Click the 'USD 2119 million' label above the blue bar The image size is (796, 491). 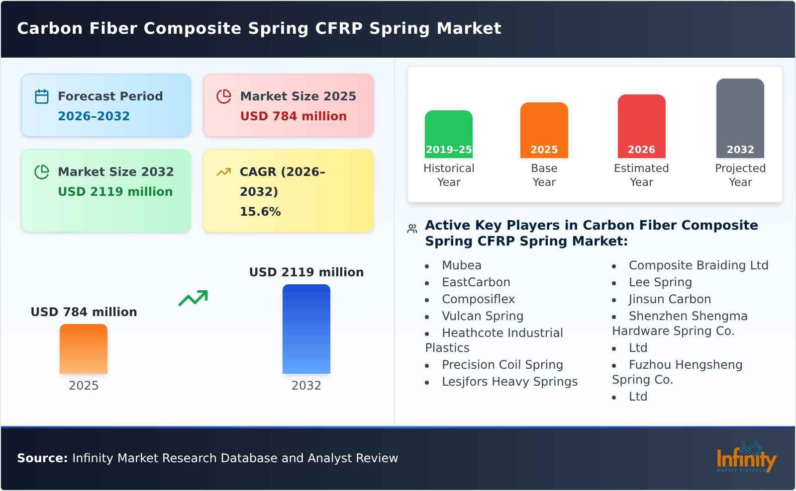(306, 272)
